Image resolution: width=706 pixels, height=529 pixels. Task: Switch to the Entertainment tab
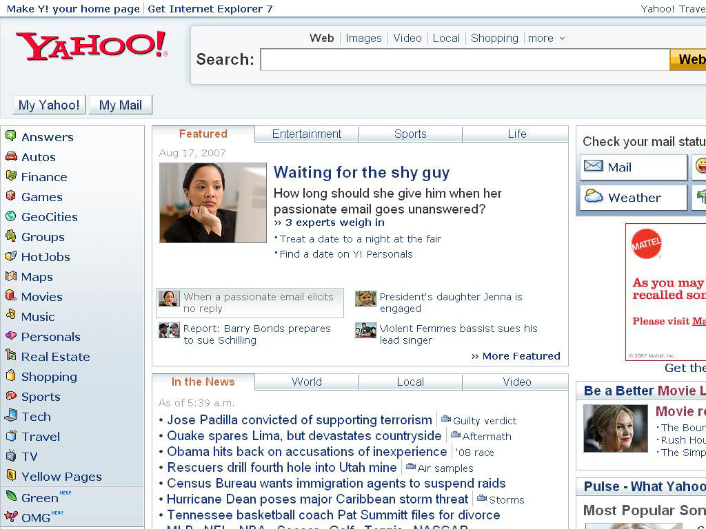point(307,134)
